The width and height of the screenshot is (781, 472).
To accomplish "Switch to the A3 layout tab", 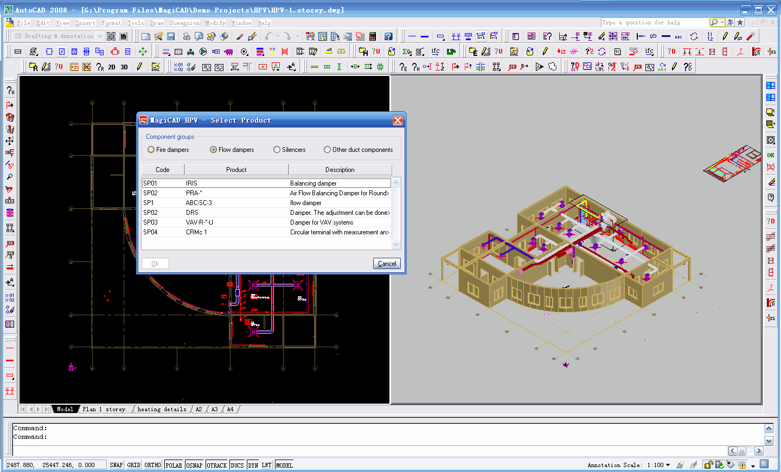I will (215, 409).
